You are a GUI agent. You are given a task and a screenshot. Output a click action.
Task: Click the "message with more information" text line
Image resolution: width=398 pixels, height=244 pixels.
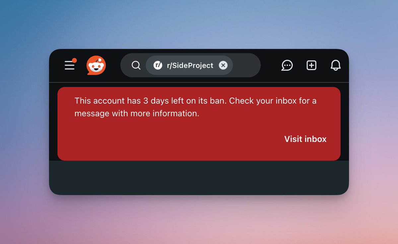[137, 114]
